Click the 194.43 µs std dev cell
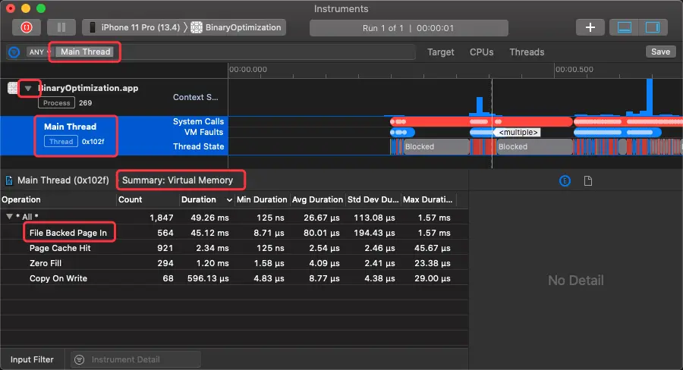 click(x=374, y=233)
